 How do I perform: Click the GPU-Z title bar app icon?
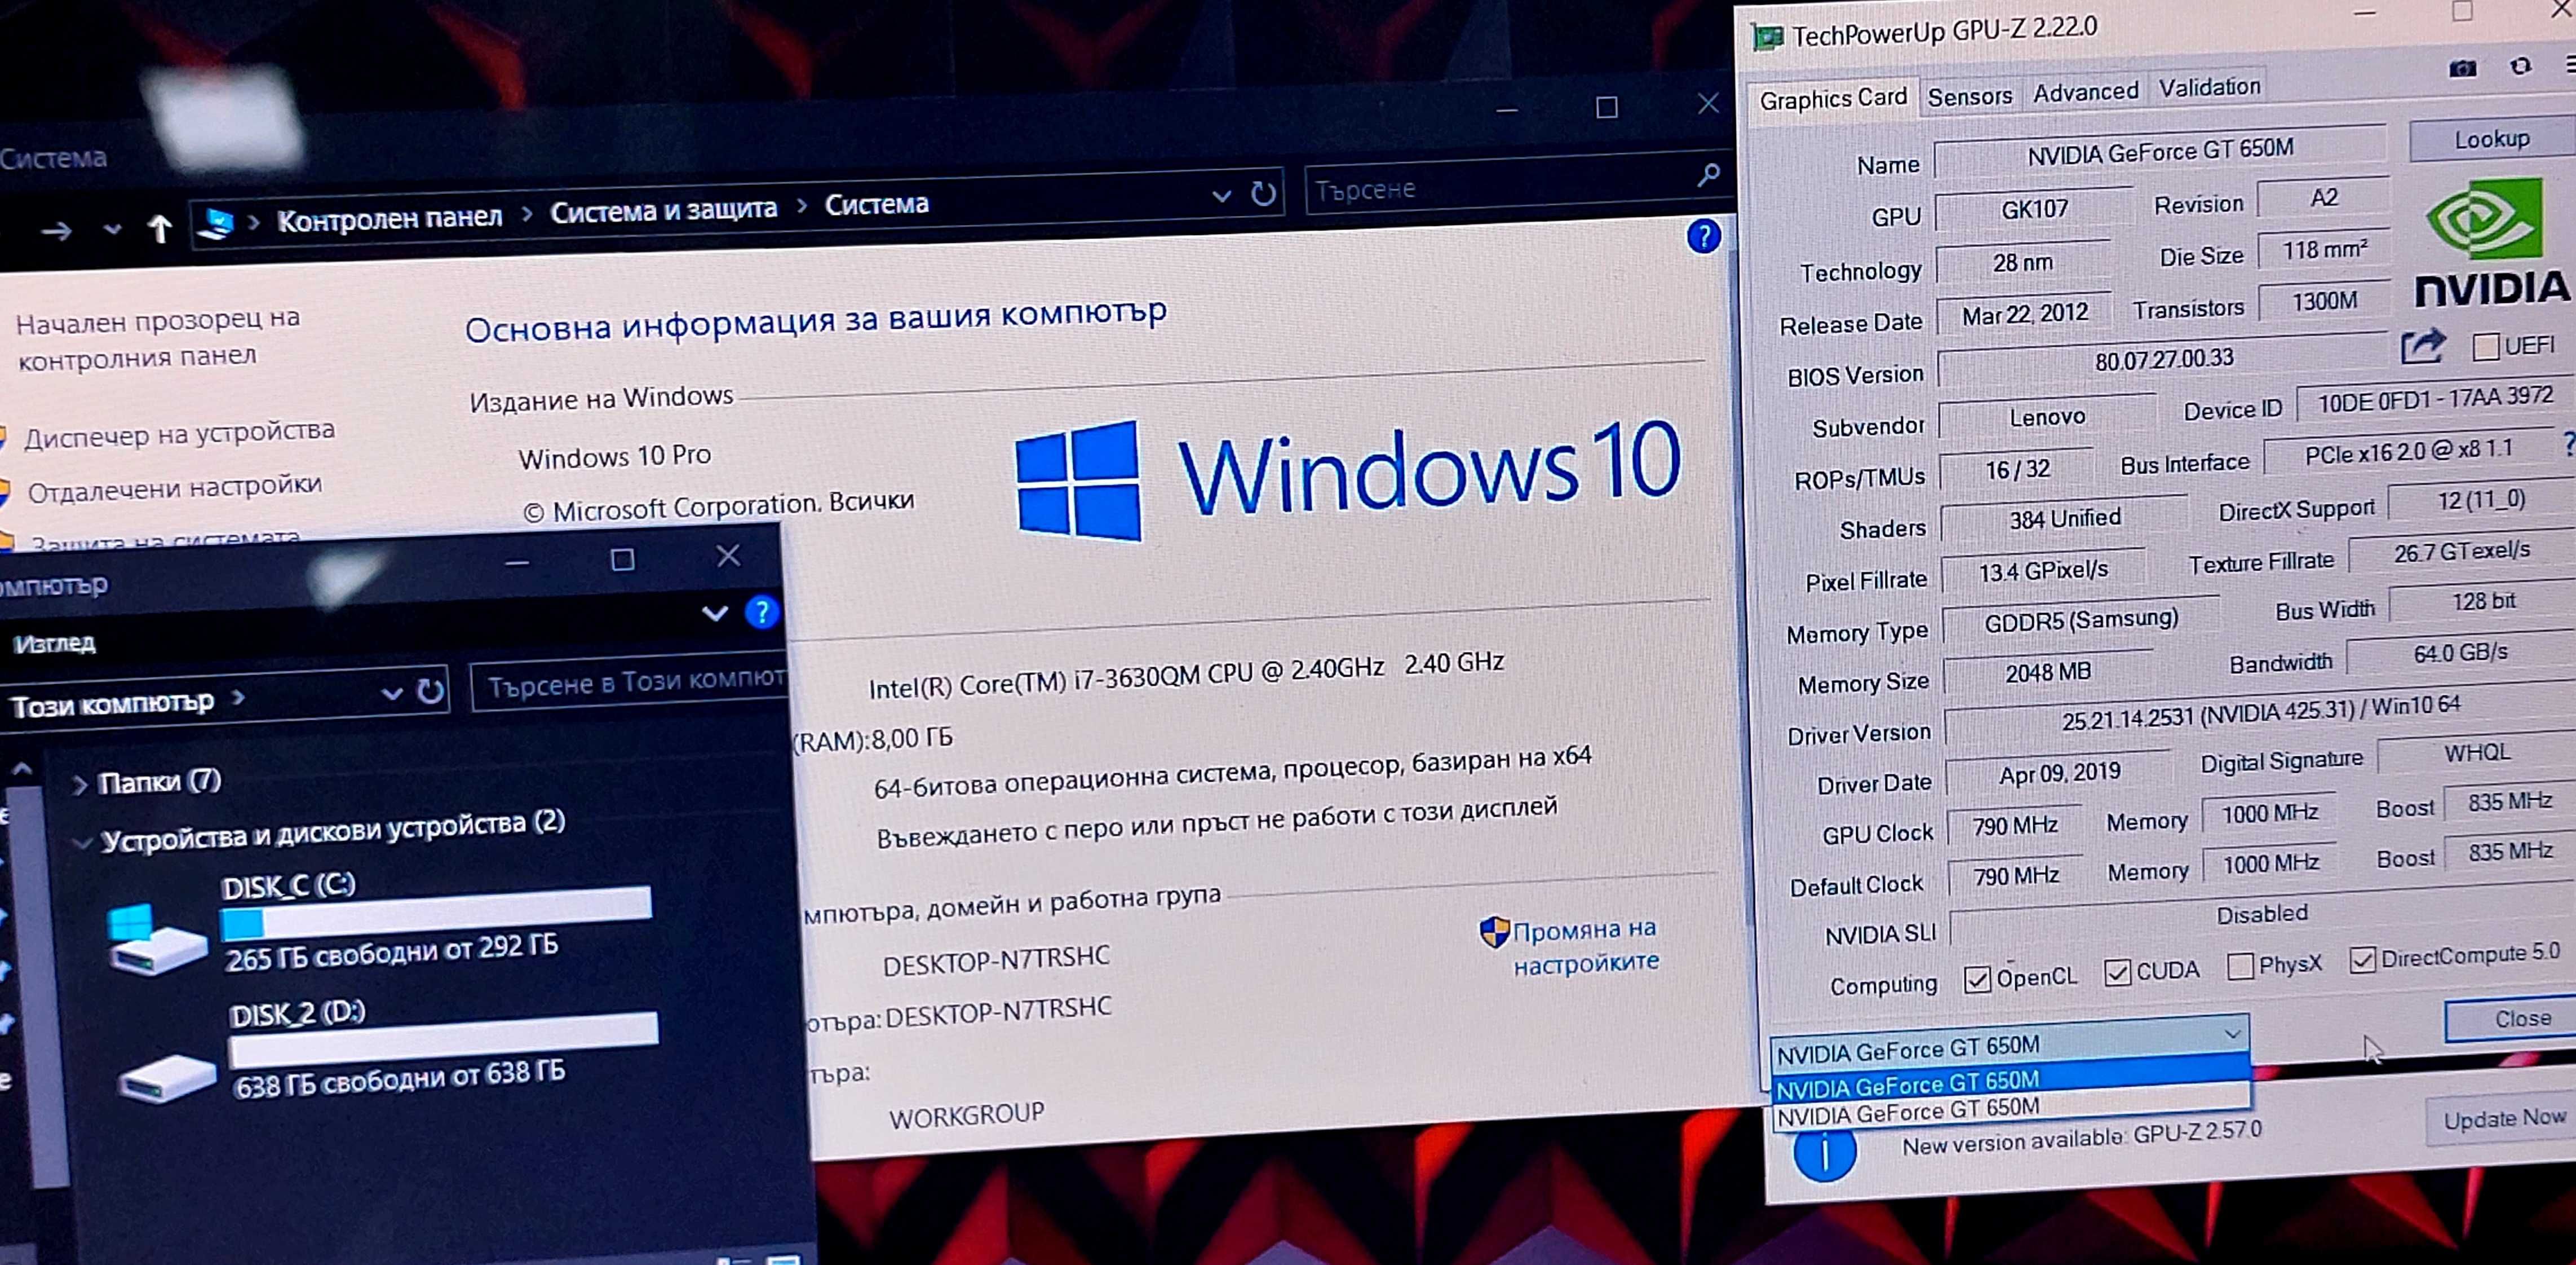click(1767, 38)
